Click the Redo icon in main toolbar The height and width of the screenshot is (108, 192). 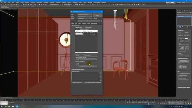[3, 4]
